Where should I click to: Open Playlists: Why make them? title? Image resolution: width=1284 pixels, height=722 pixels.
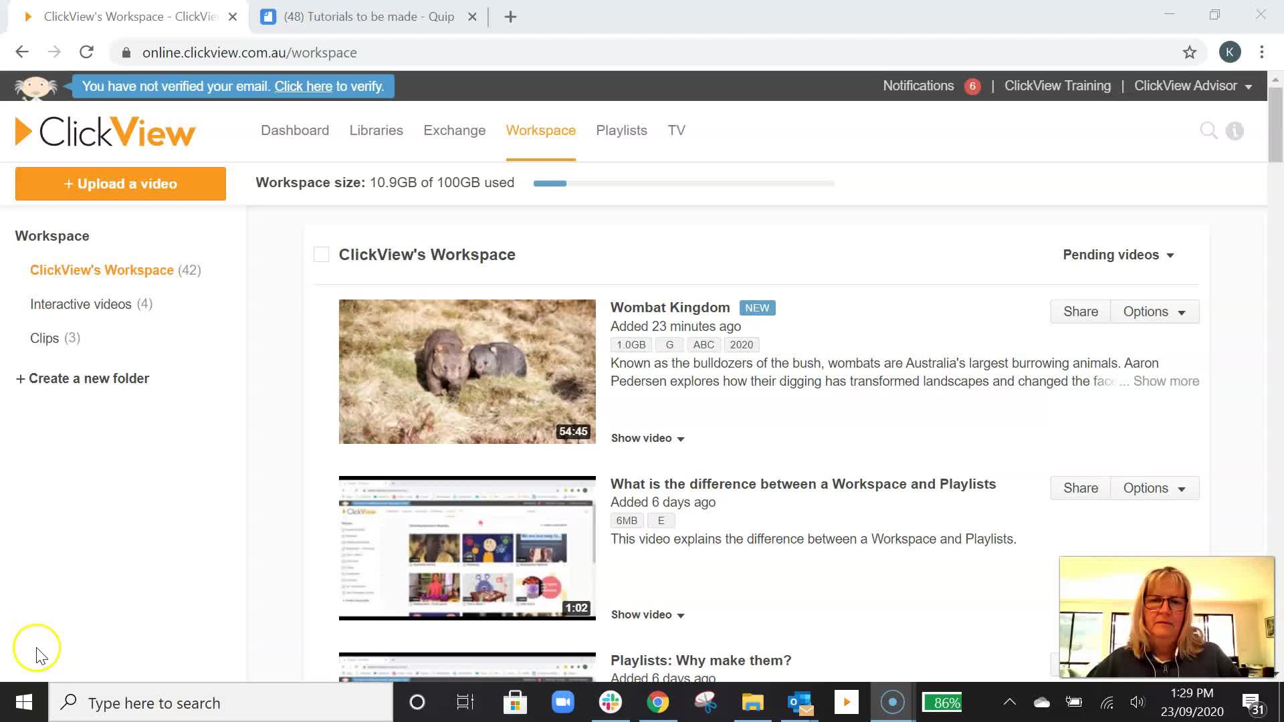[701, 660]
